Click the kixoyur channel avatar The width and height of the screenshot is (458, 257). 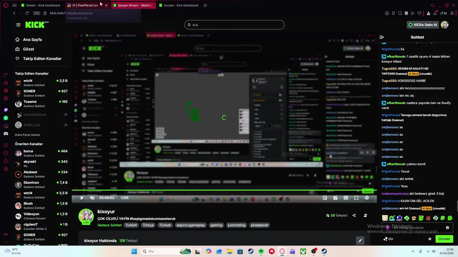tap(86, 216)
